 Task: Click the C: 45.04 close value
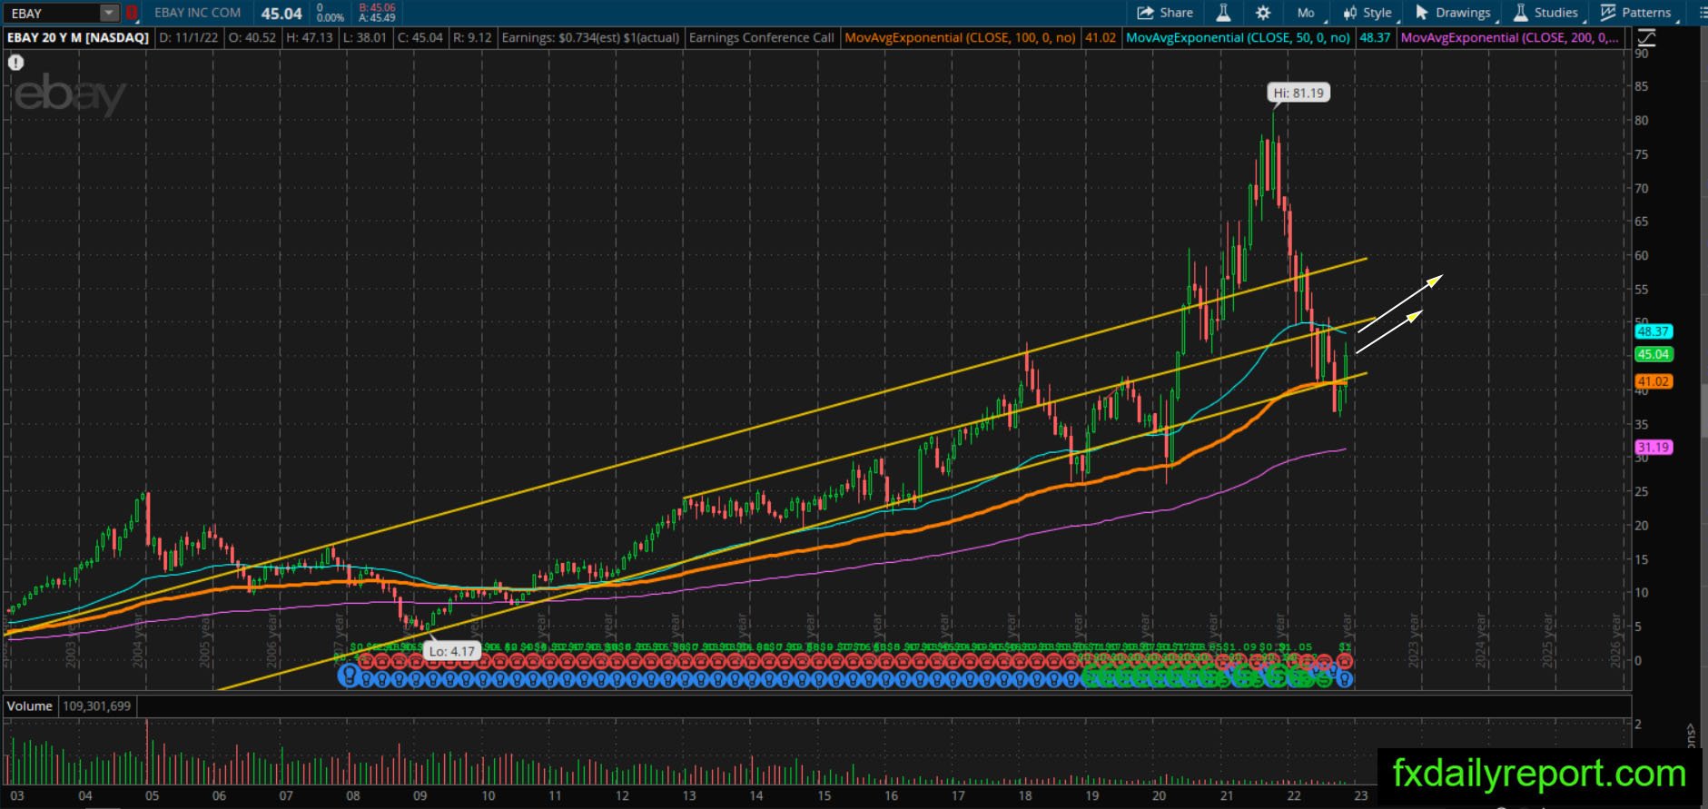pyautogui.click(x=420, y=38)
